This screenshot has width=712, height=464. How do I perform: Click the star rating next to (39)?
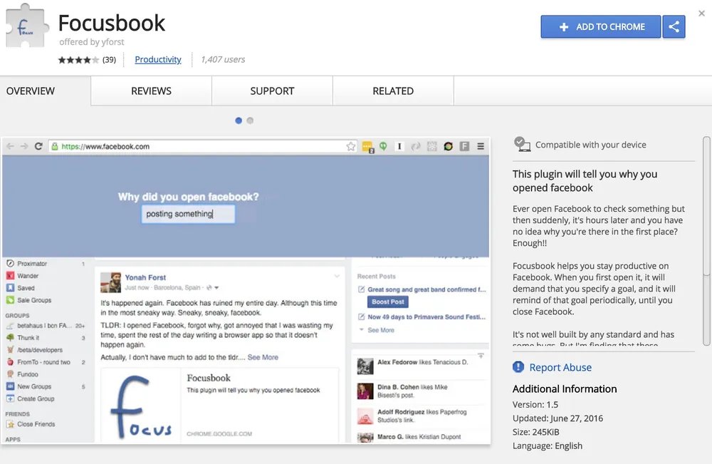[x=78, y=60]
